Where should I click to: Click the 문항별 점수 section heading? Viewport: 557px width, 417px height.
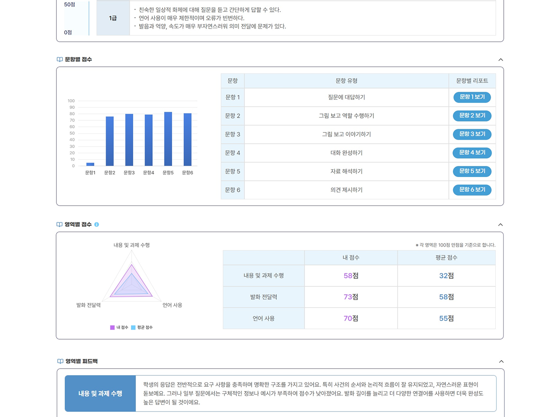pos(78,59)
